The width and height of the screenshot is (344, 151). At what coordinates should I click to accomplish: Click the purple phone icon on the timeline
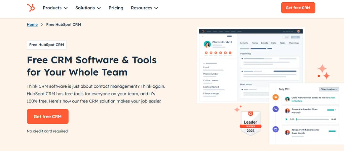tap(275, 109)
